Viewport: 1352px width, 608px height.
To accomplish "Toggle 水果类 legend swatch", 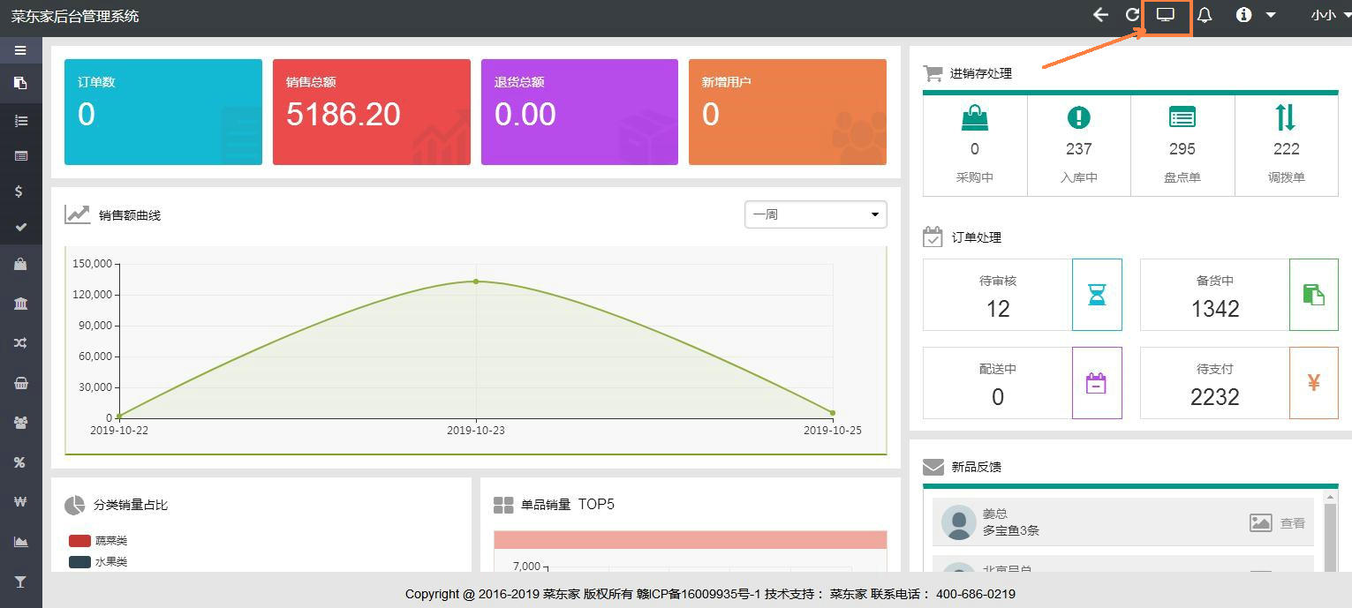I will click(x=80, y=562).
